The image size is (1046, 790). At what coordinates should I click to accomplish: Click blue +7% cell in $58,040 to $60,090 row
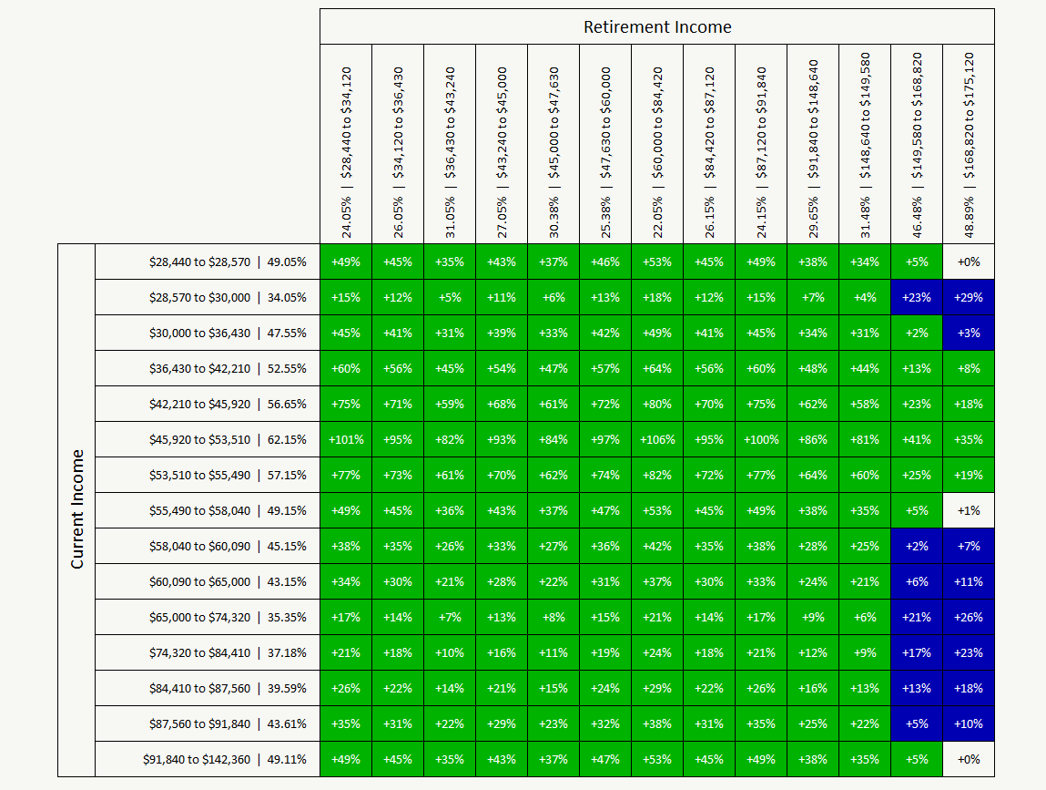969,546
